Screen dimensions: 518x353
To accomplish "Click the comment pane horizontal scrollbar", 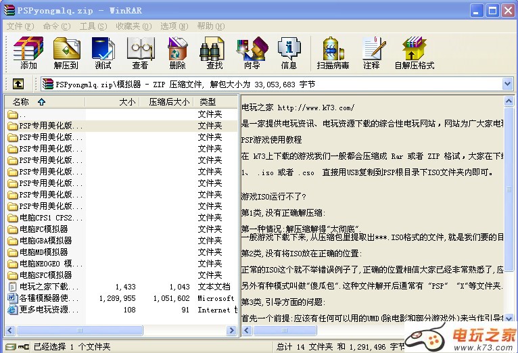I will pos(372,331).
